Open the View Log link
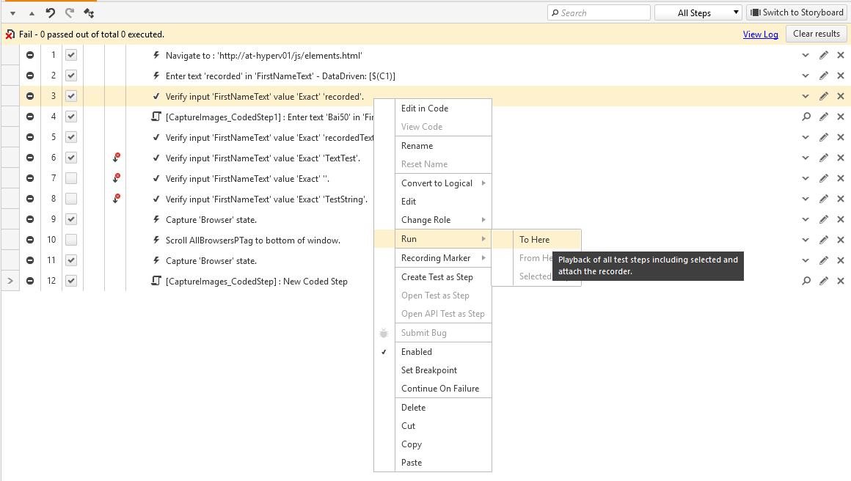This screenshot has width=851, height=481. pos(760,34)
